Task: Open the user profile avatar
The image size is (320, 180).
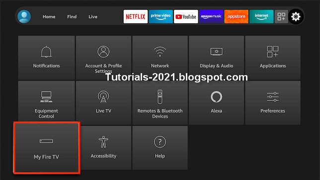Action: pyautogui.click(x=24, y=16)
